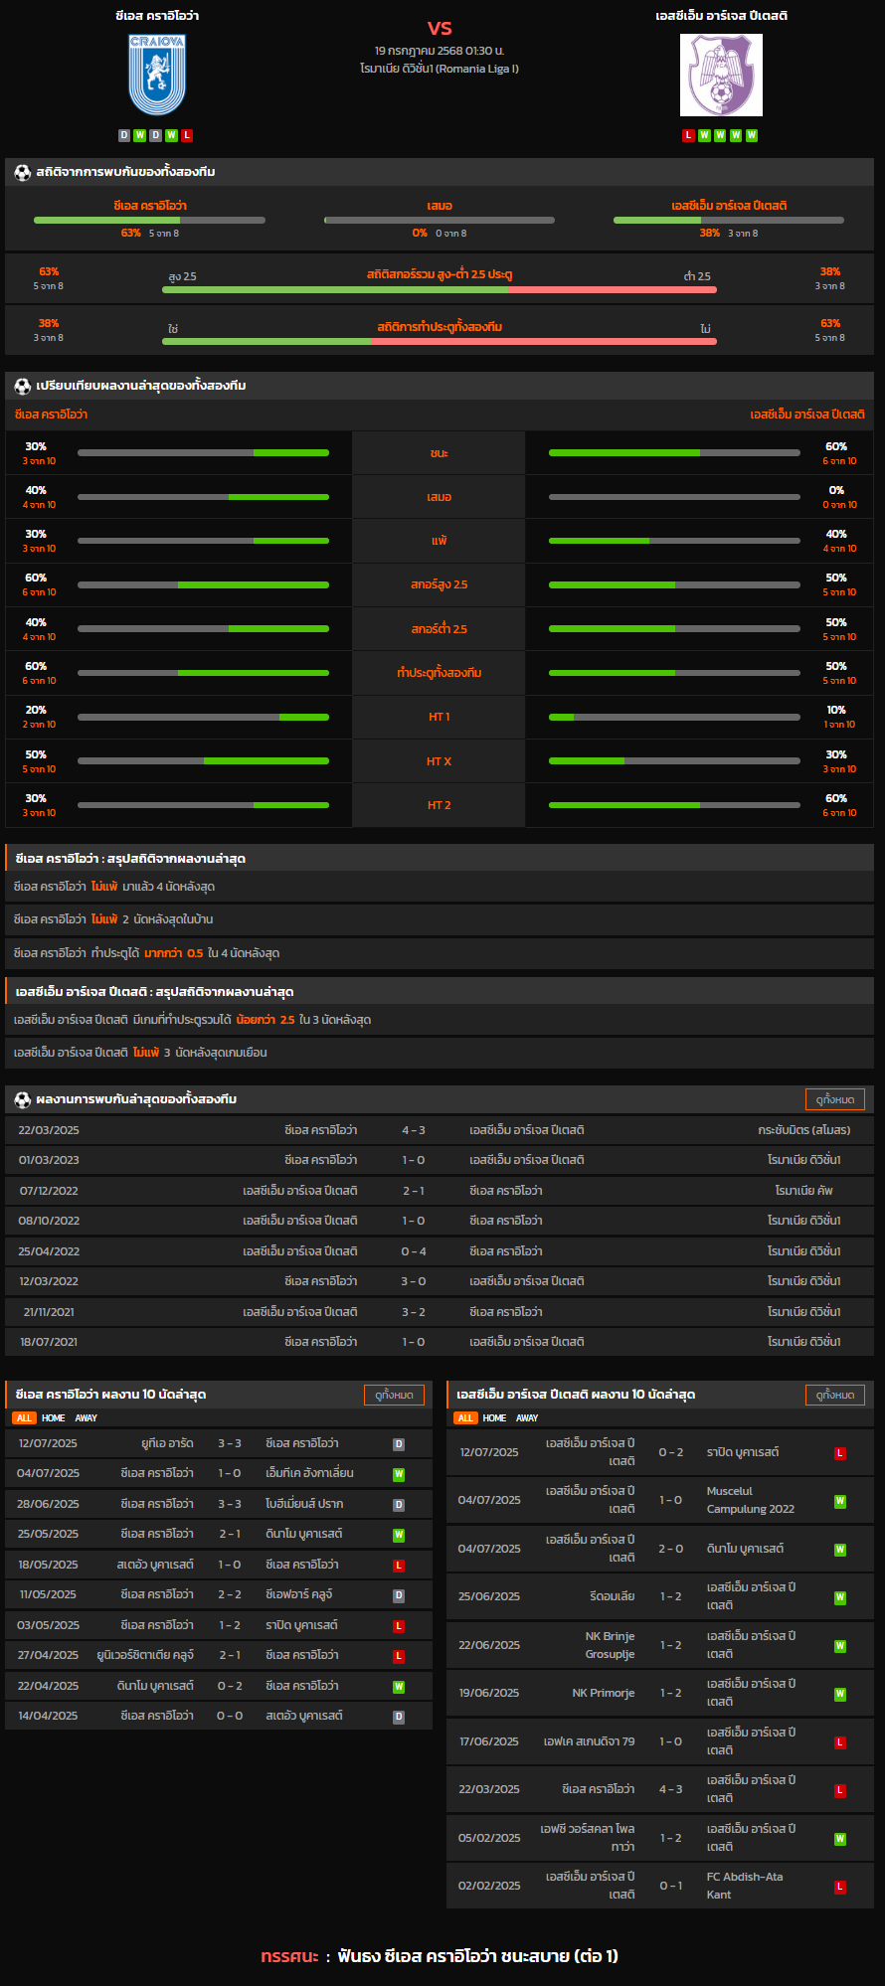Click the FC Argeș Pitești purple crest logo
The height and width of the screenshot is (1986, 885).
[x=721, y=76]
